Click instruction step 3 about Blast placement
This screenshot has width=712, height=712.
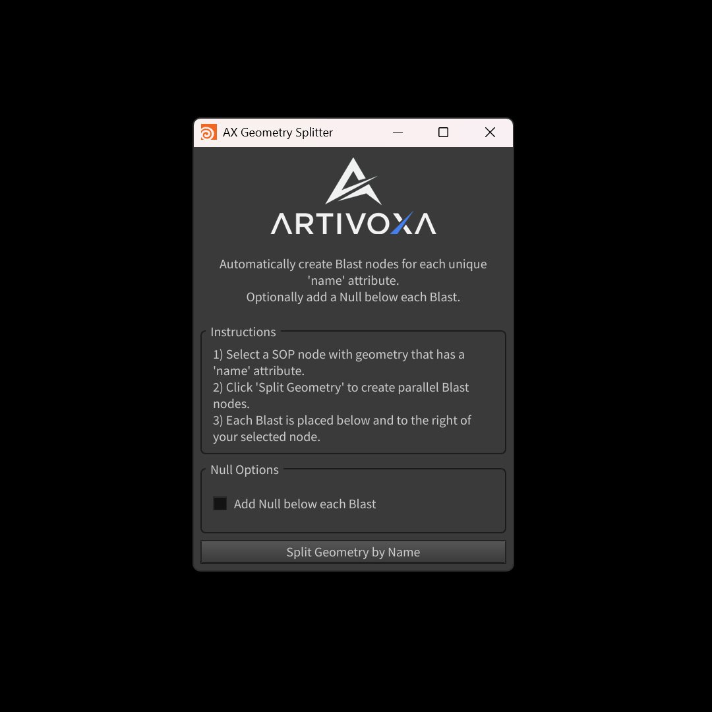[x=342, y=429]
